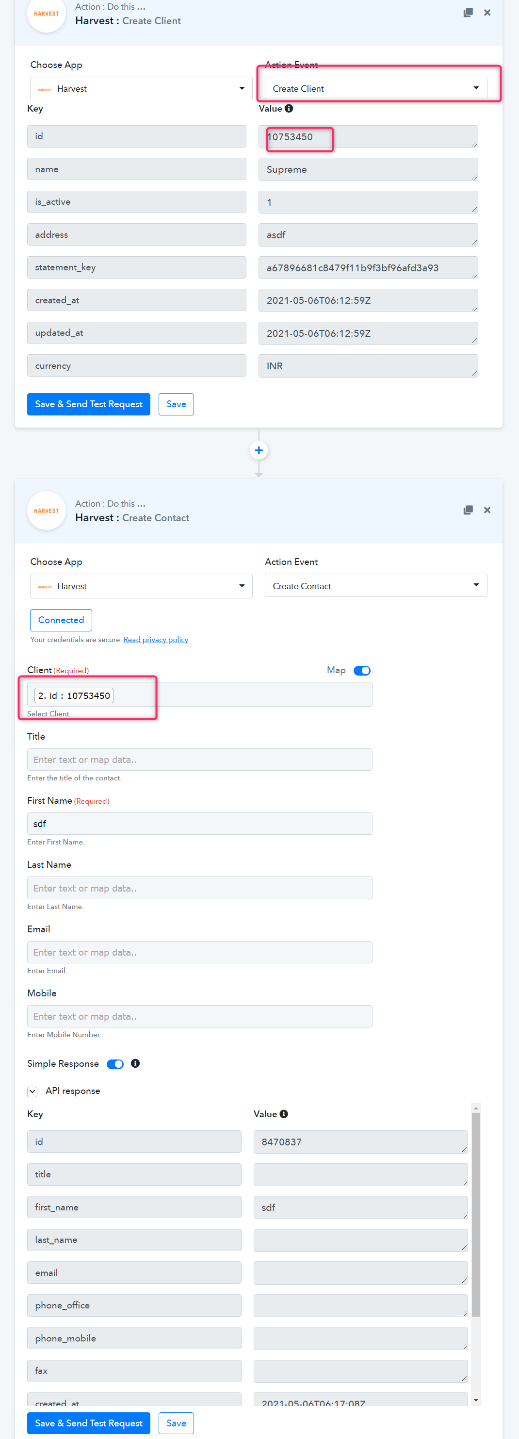
Task: Click the Connected button
Action: (x=61, y=620)
